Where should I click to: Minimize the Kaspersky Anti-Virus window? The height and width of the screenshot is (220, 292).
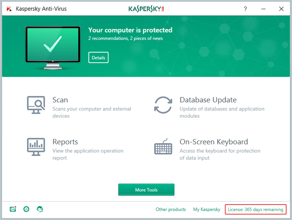click(x=263, y=9)
